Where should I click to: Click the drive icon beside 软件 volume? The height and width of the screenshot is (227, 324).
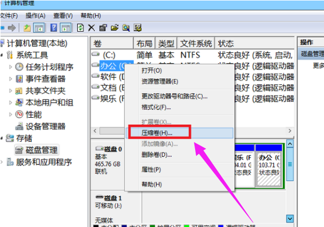coord(96,76)
